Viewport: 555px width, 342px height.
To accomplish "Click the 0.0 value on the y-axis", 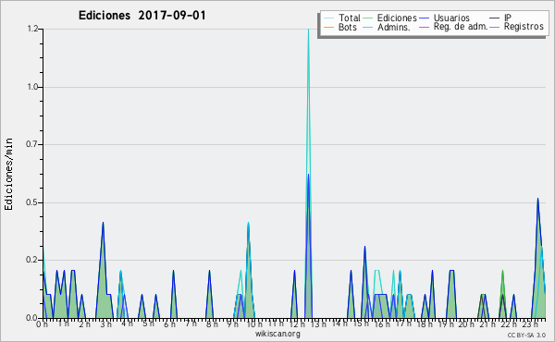I will 32,318.
